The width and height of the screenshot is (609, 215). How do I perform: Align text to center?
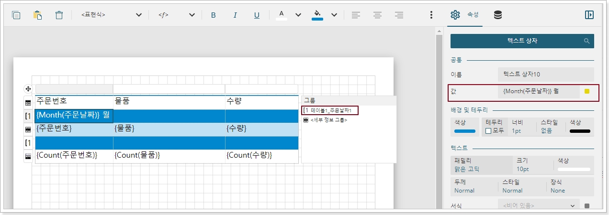tap(377, 15)
